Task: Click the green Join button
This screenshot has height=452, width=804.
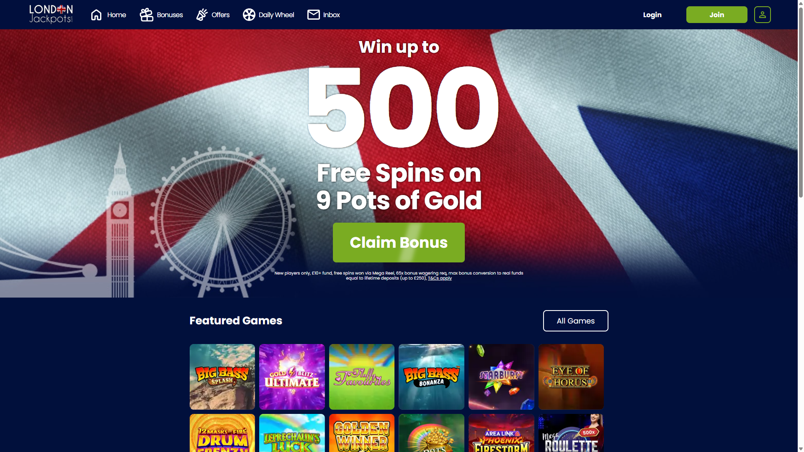Action: tap(716, 15)
